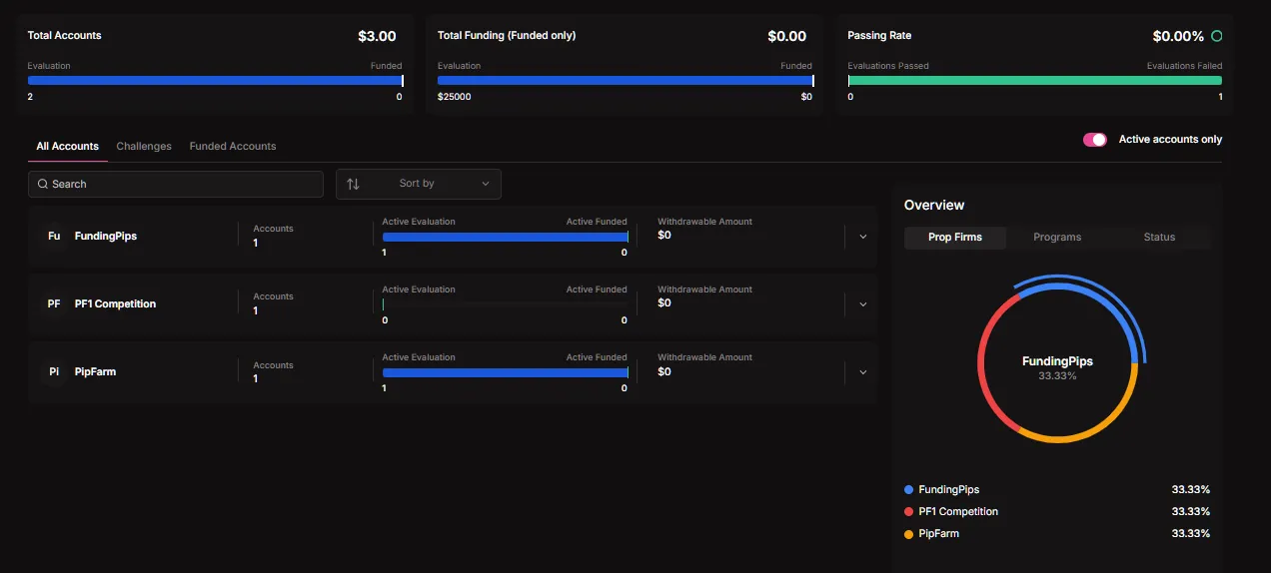Click PF1 Competition Withdrawable Amount $0

pos(664,303)
